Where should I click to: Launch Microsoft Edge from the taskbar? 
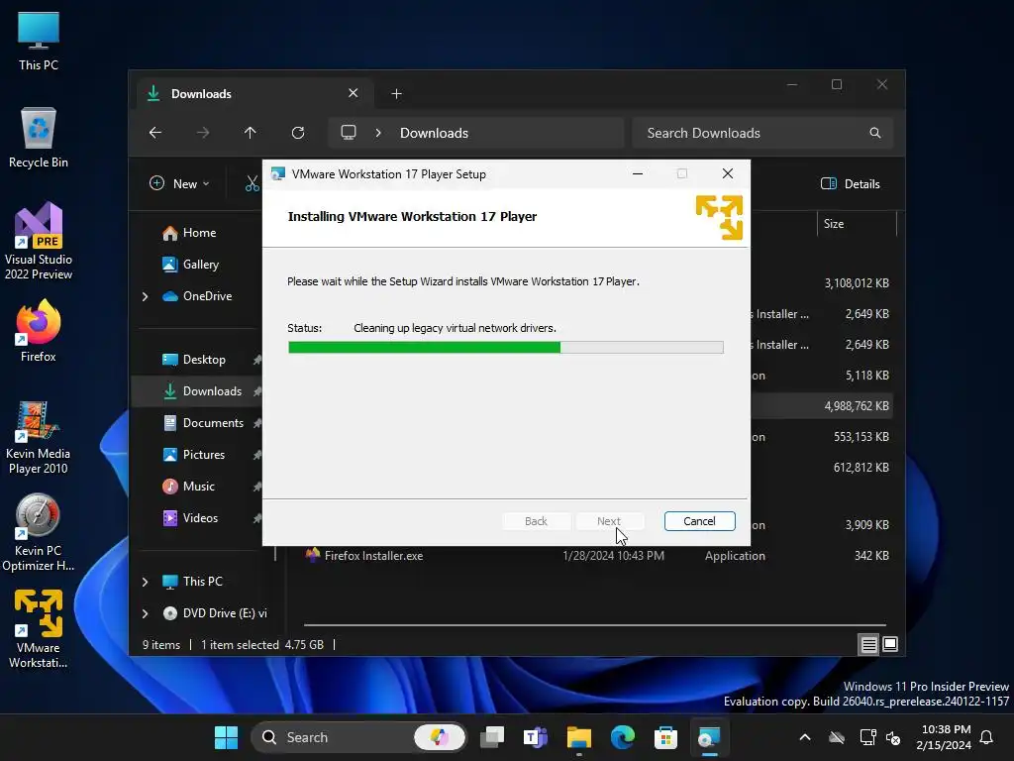tap(622, 737)
